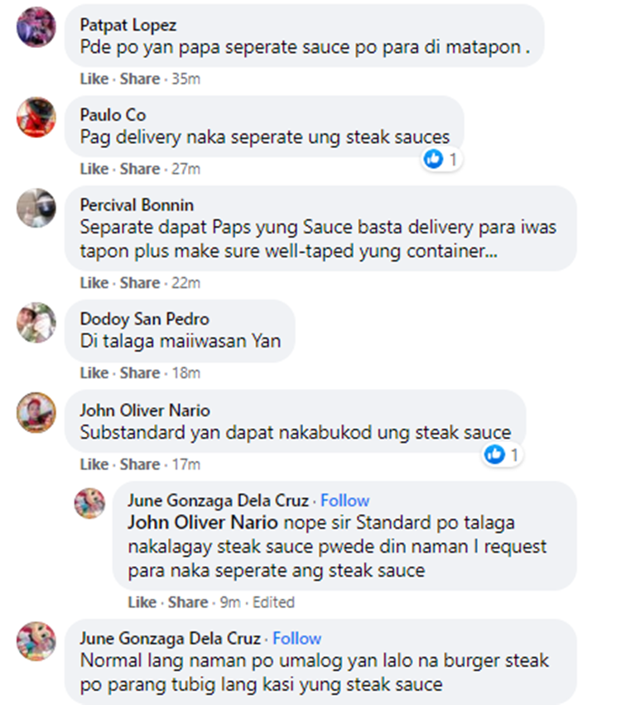Click the like reaction icon on John Oliver Nario's comment
Viewport: 621px width, 705px height.
click(494, 454)
